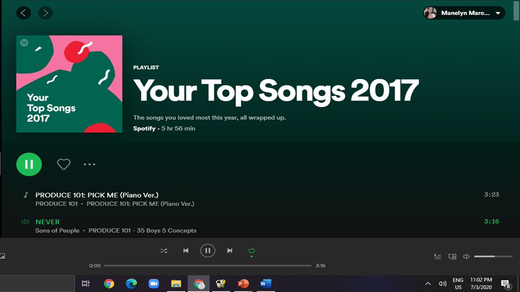This screenshot has width=520, height=292.
Task: Click the active Chrome window taskbar icon
Action: click(x=199, y=284)
